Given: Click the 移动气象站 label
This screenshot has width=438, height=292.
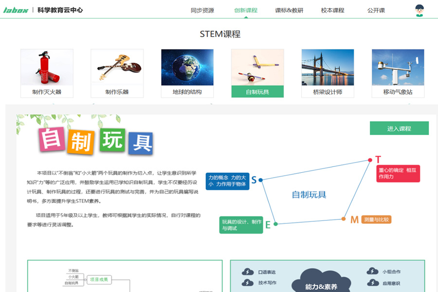Looking at the screenshot, I should pyautogui.click(x=398, y=91).
